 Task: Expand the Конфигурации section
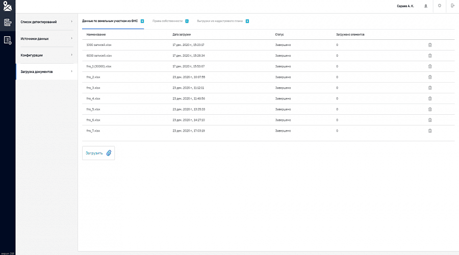click(46, 55)
